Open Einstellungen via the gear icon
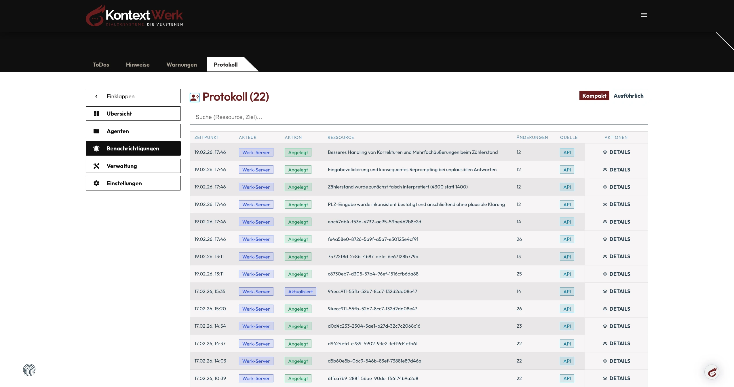This screenshot has width=734, height=387. [x=97, y=183]
